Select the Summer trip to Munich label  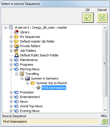pos(52,83)
